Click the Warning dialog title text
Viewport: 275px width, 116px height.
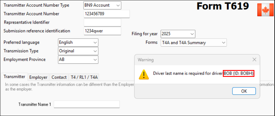pos(146,60)
